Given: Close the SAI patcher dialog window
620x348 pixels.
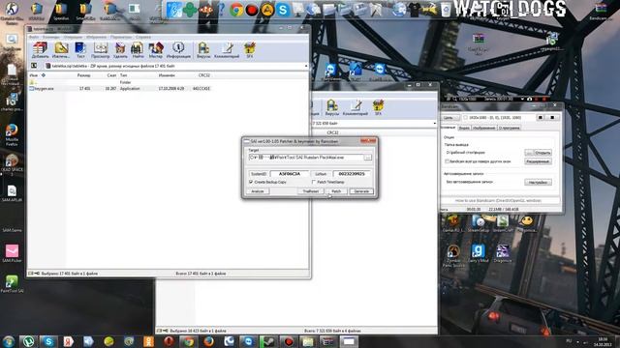Looking at the screenshot, I should click(x=368, y=141).
